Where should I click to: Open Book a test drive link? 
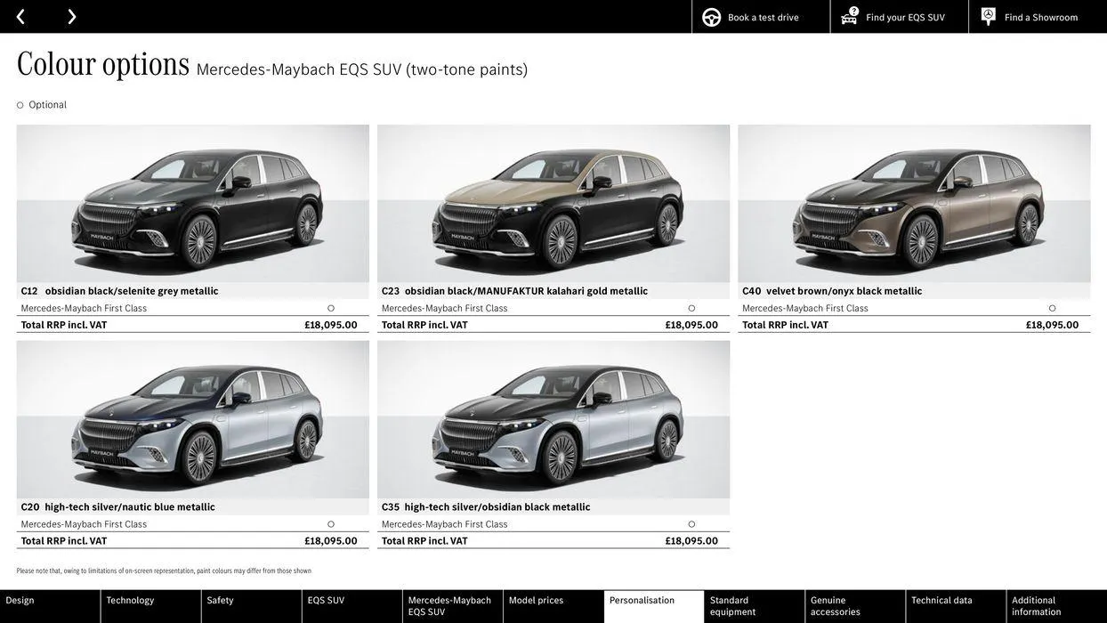click(x=764, y=17)
